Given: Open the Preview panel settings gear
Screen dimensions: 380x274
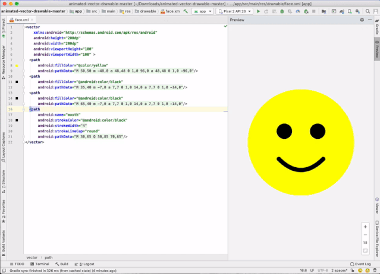Looking at the screenshot, I should pos(362,20).
